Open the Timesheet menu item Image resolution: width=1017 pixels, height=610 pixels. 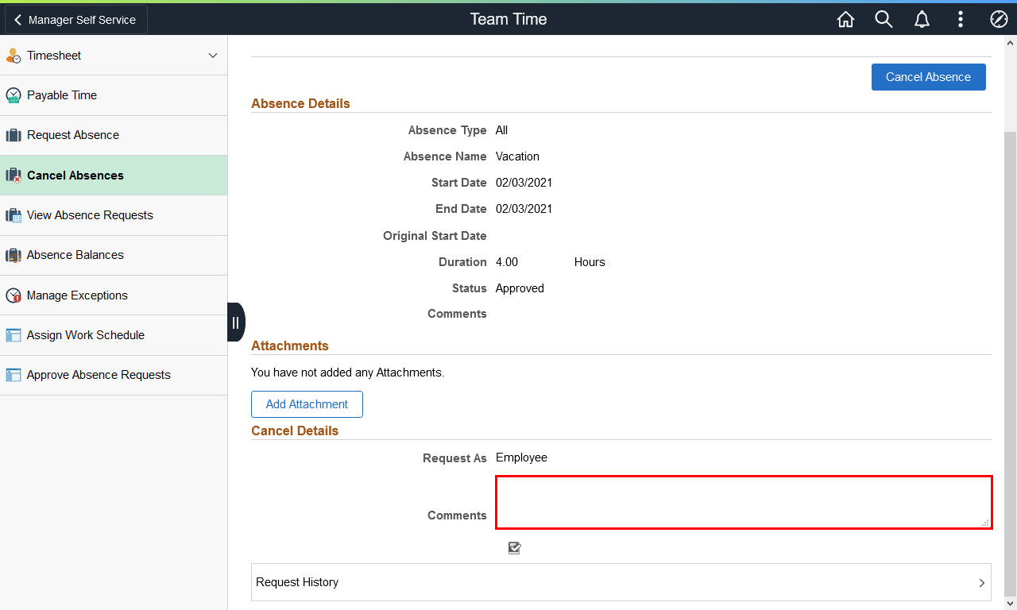point(114,56)
